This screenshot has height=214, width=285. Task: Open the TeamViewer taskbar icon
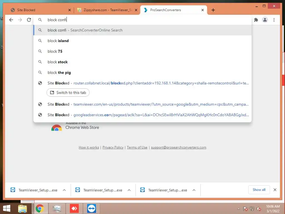[91, 208]
